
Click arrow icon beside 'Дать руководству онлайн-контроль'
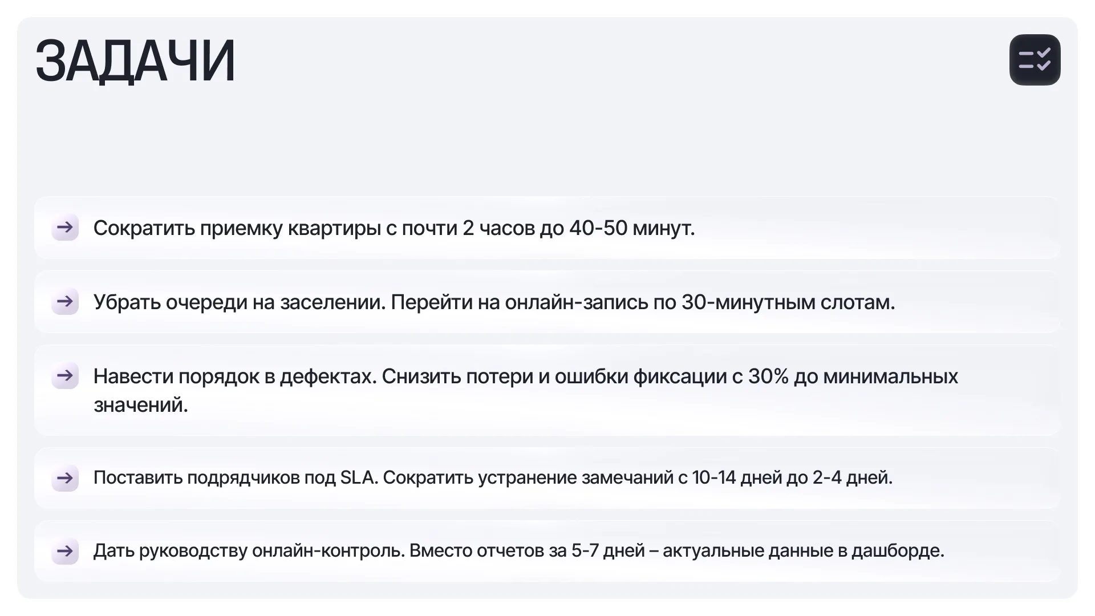(65, 550)
